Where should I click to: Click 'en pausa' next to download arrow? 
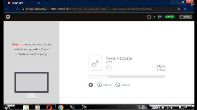point(107,85)
